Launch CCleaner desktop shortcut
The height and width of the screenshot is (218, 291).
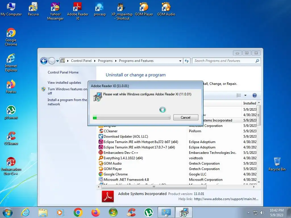[x=11, y=138]
